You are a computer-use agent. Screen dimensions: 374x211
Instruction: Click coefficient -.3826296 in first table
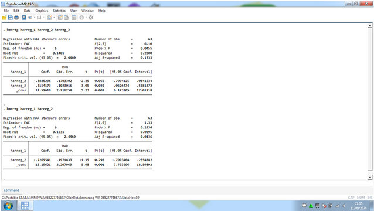[x=42, y=81]
